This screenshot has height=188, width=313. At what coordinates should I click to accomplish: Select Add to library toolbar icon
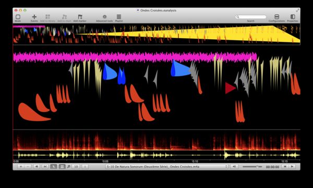47,17
